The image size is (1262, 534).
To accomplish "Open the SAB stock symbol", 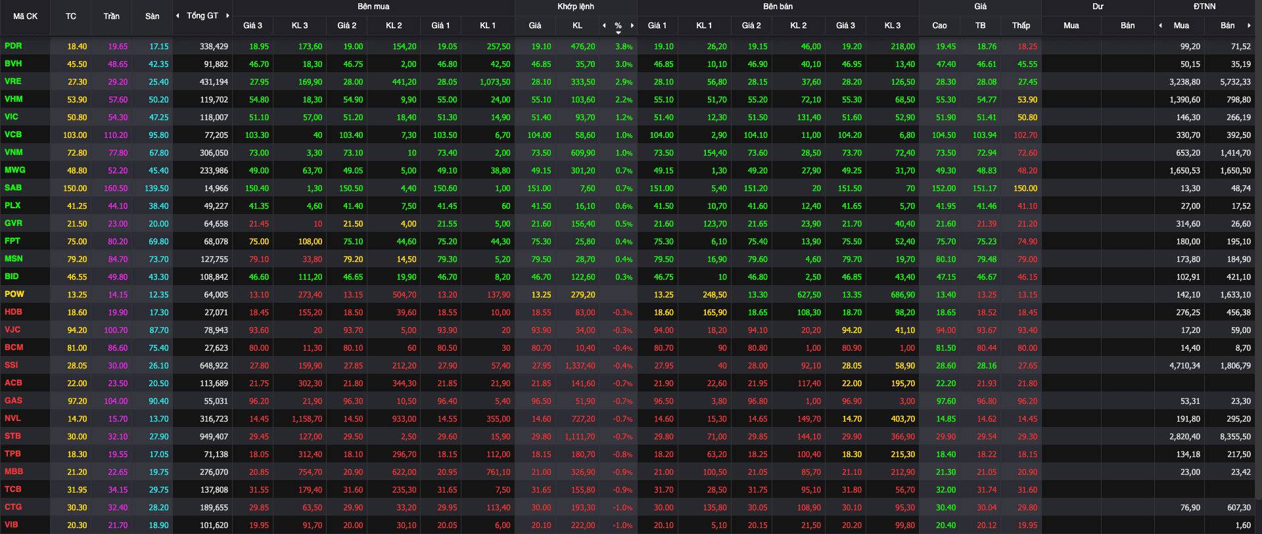I will [13, 188].
